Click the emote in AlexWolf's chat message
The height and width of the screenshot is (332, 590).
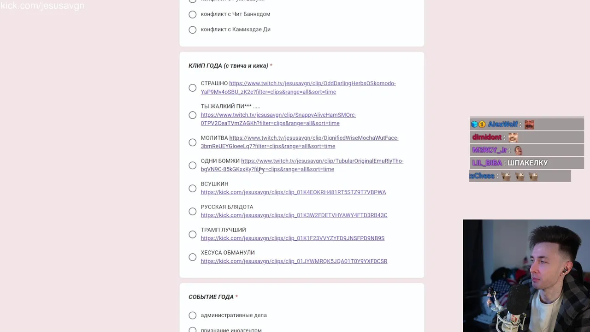529,125
